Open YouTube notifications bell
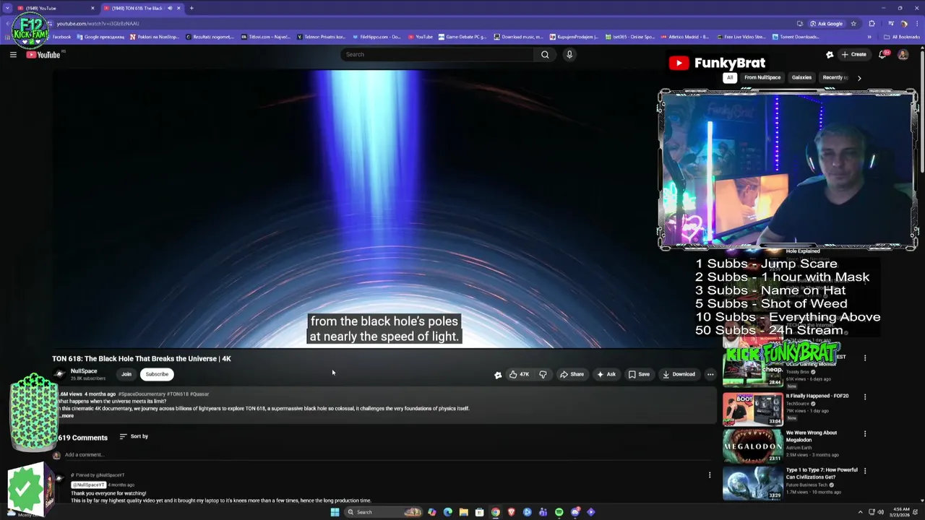 [882, 54]
